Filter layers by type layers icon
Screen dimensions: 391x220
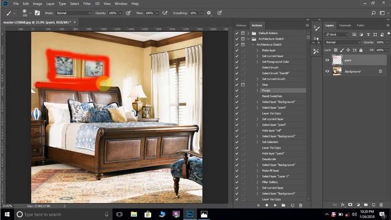click(368, 34)
